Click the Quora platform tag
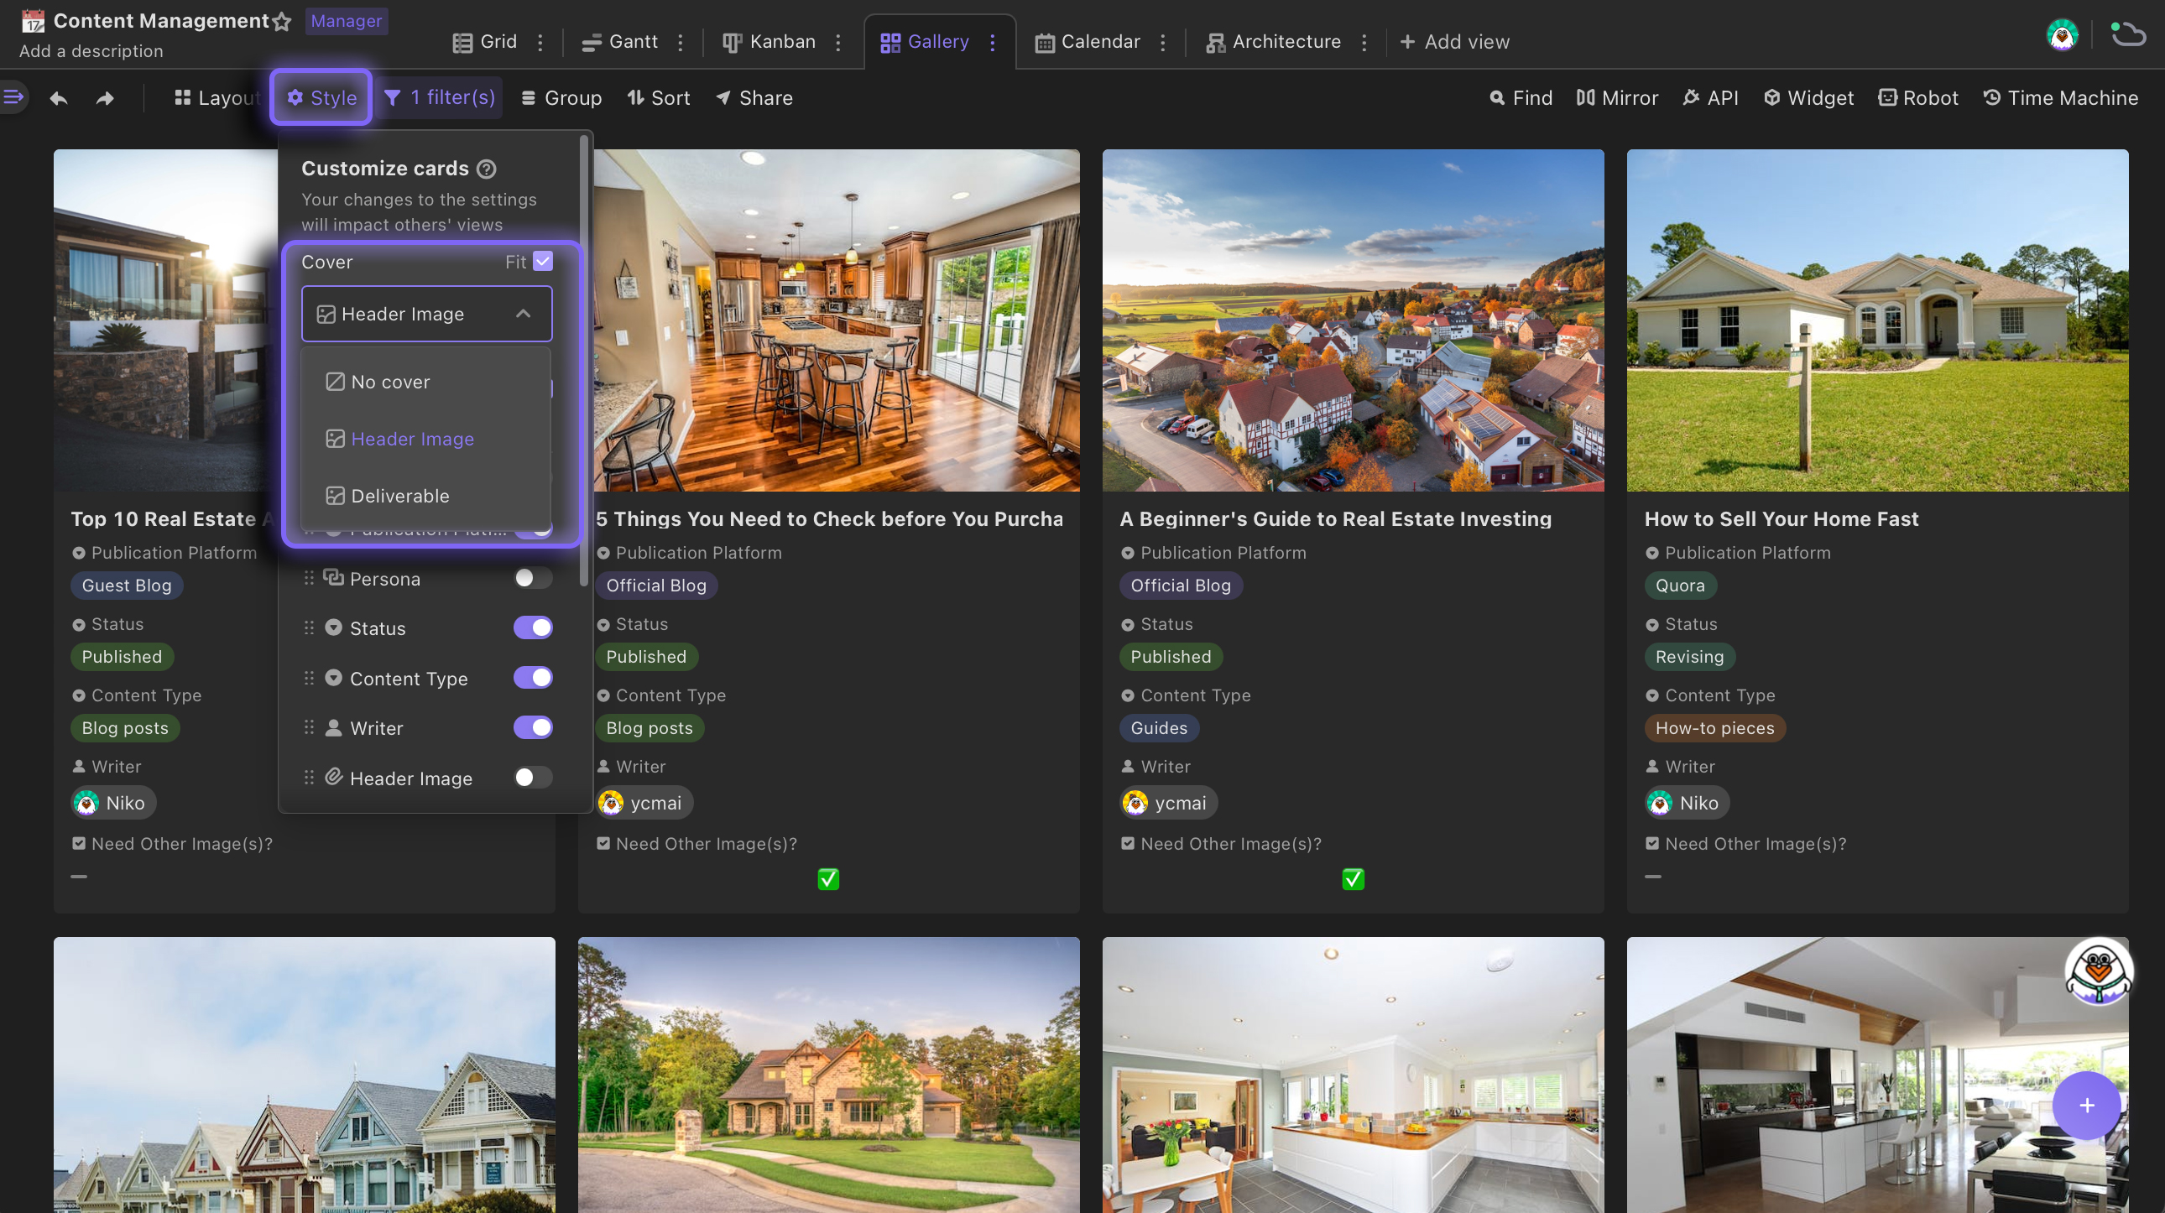 [1679, 586]
